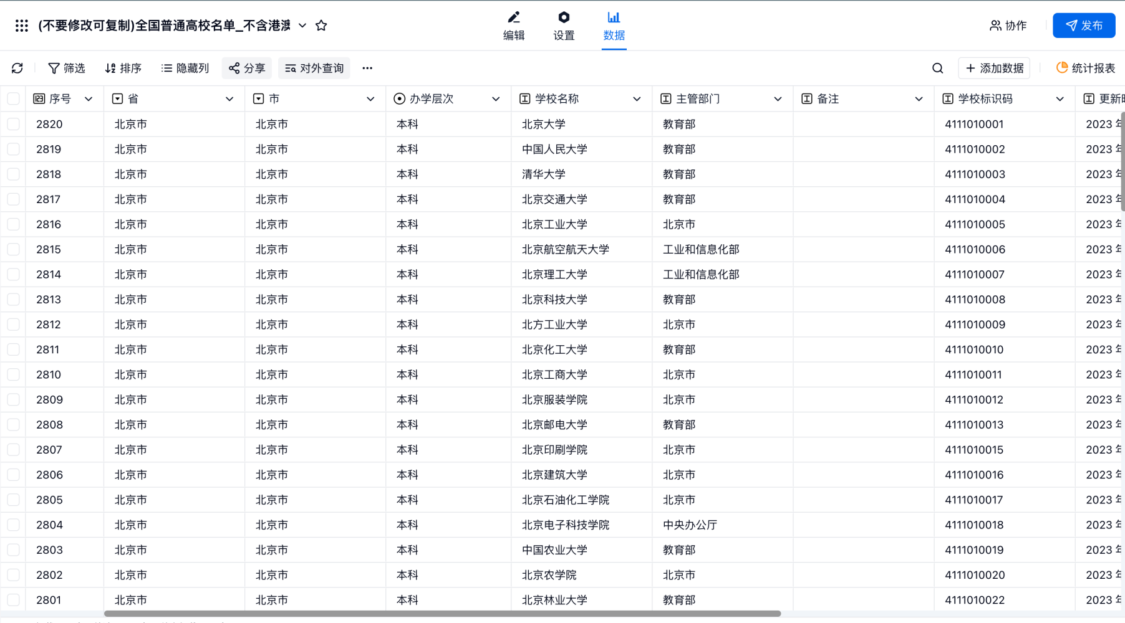
Task: Expand the 序号 column dropdown arrow
Action: [x=89, y=98]
